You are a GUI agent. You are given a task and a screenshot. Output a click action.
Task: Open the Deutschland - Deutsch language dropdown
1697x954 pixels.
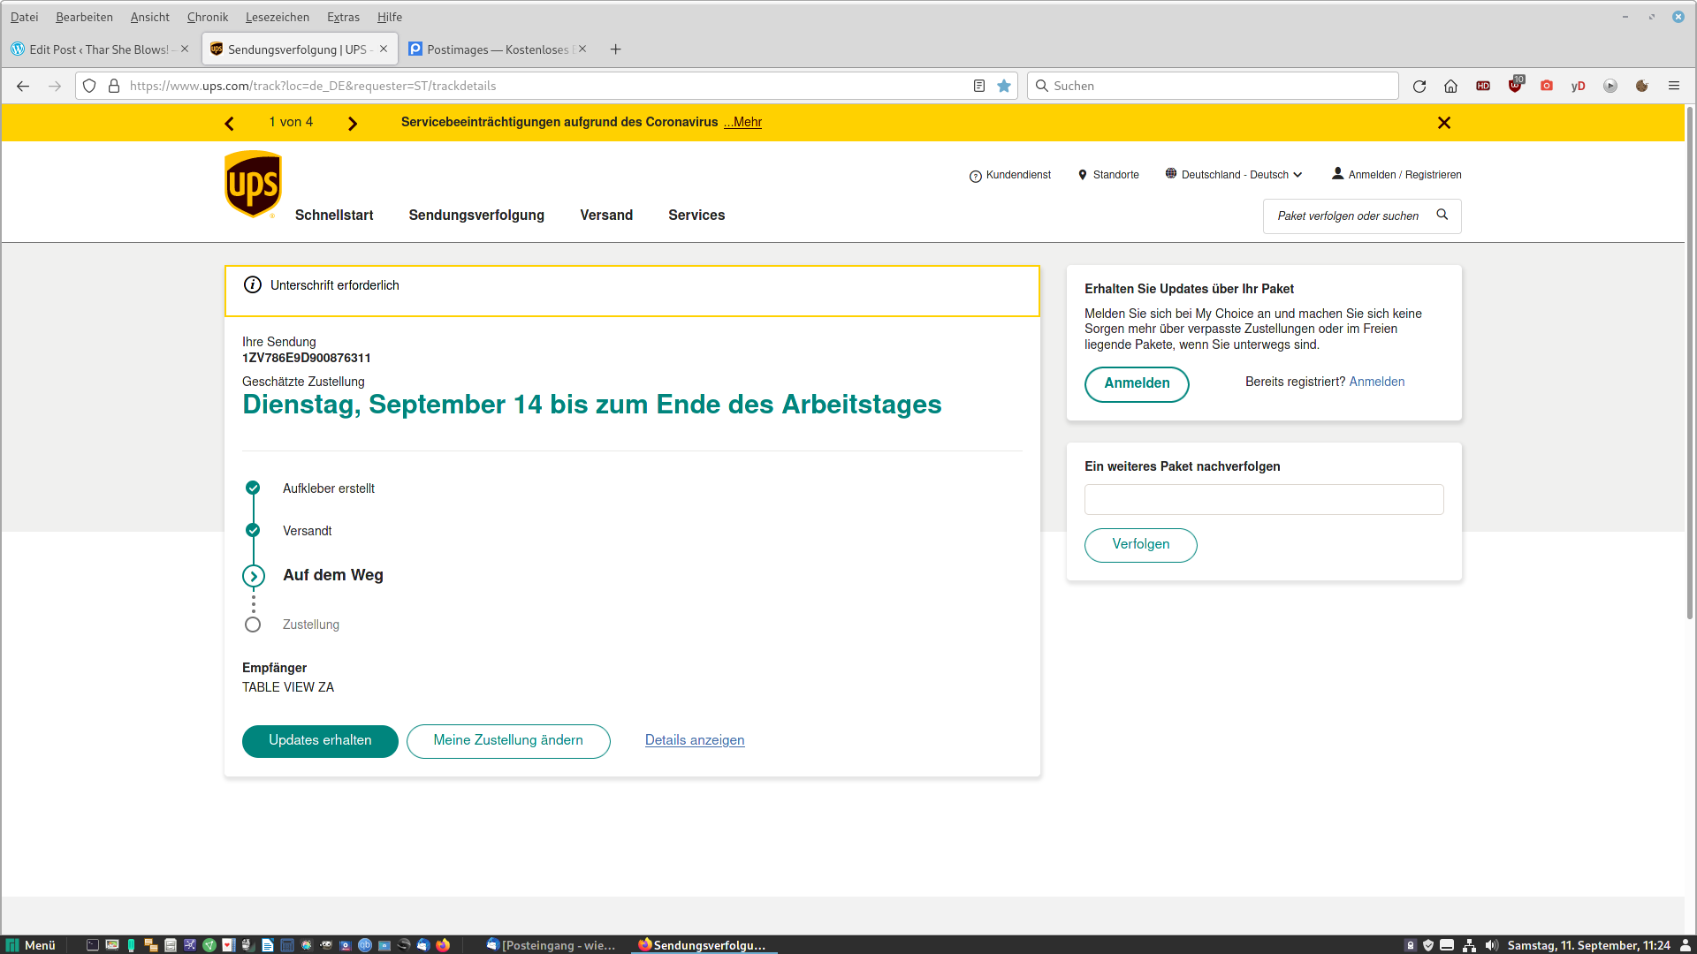coord(1234,174)
